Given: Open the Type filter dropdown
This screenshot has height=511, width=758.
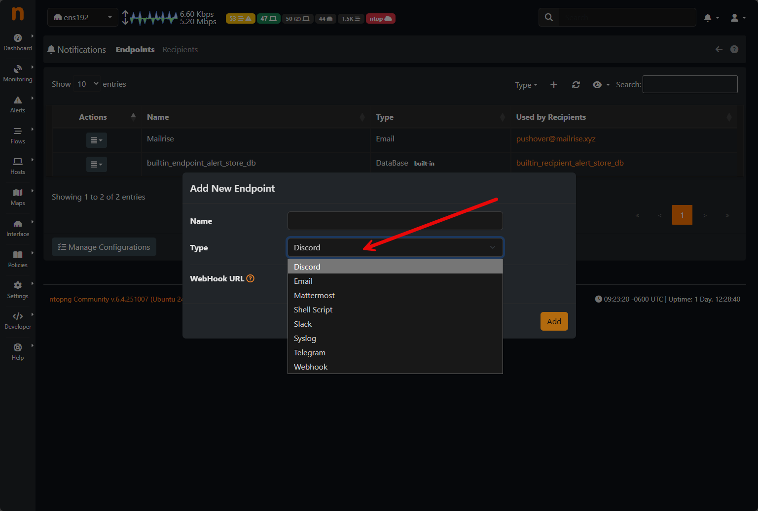Looking at the screenshot, I should [x=526, y=85].
